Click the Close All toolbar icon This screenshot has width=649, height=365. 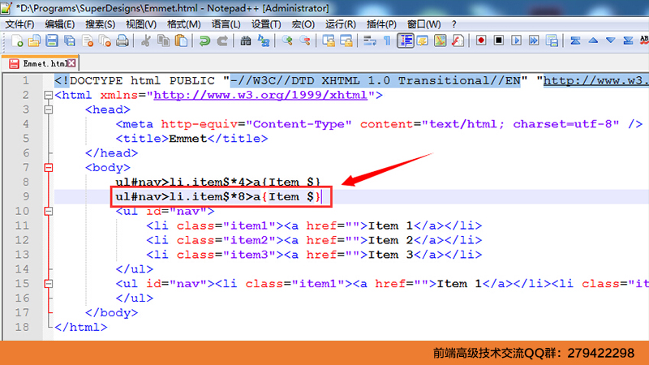[105, 41]
